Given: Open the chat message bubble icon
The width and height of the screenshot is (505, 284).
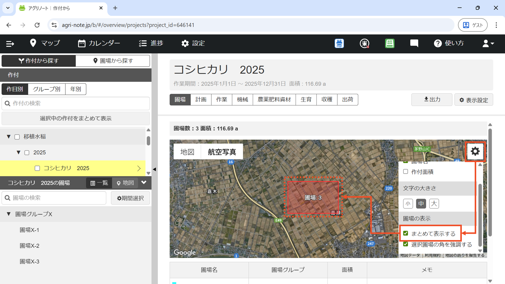Looking at the screenshot, I should pyautogui.click(x=414, y=43).
